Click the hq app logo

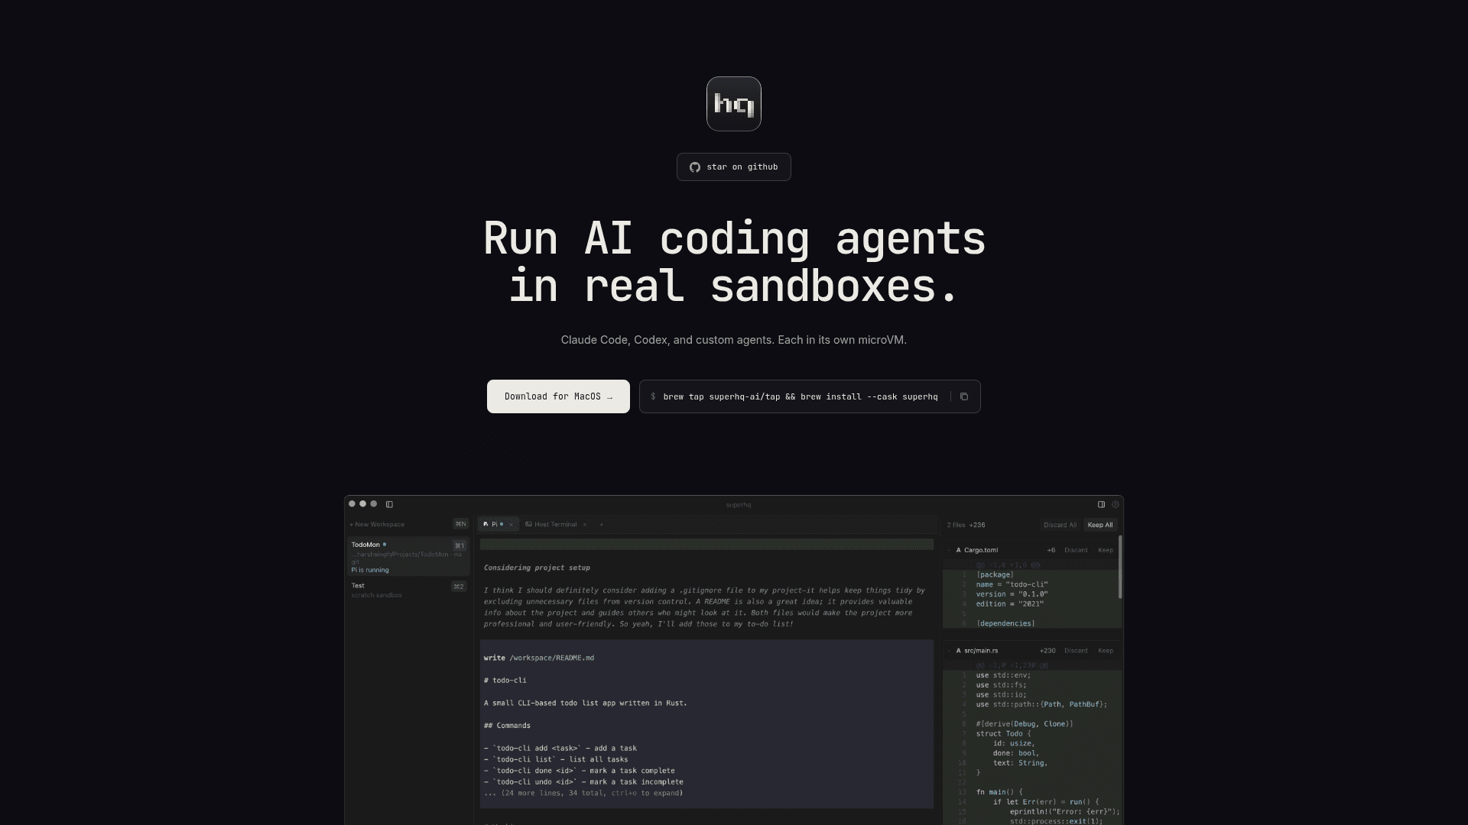[x=733, y=104]
